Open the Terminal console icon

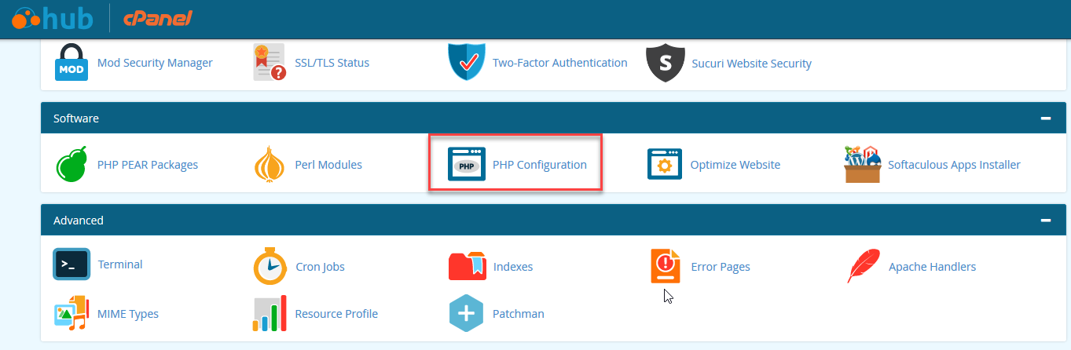72,264
